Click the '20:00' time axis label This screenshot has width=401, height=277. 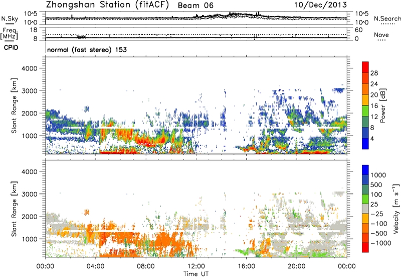coord(296,266)
